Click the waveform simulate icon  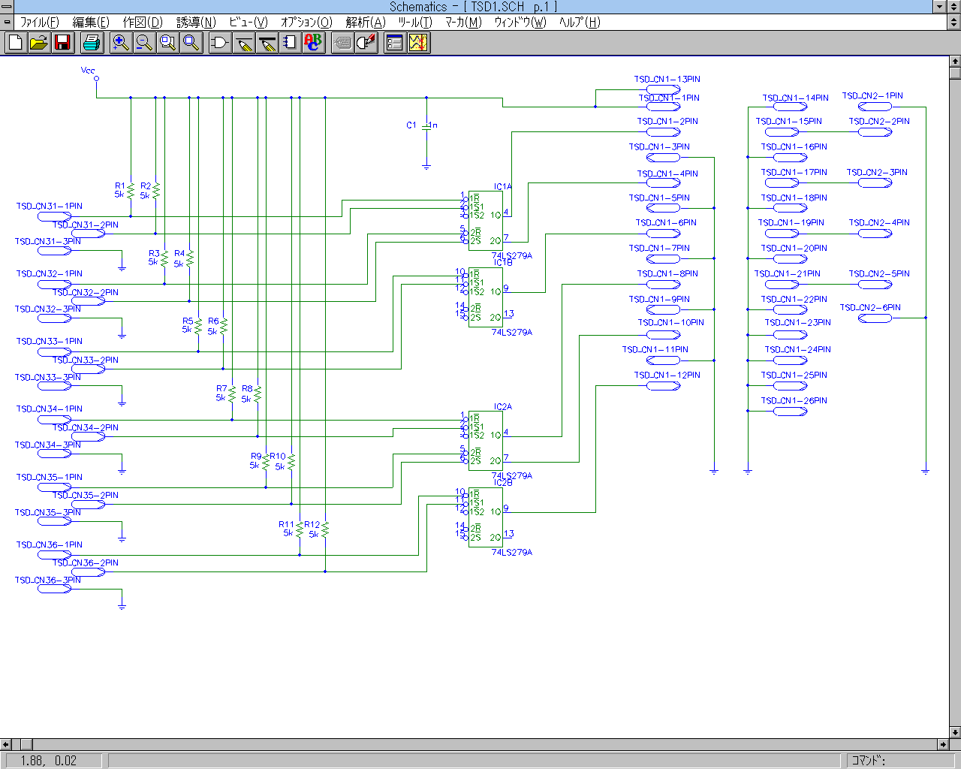(x=418, y=43)
